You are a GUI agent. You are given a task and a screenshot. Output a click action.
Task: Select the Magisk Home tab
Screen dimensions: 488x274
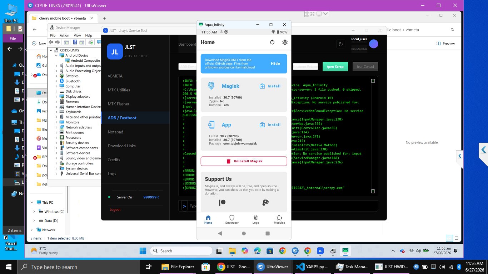tap(208, 219)
